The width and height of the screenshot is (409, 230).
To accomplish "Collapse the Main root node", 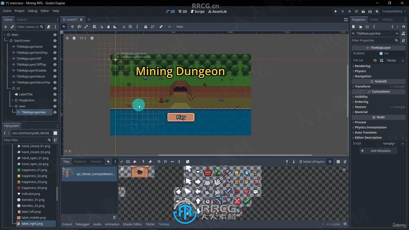I will coord(5,34).
